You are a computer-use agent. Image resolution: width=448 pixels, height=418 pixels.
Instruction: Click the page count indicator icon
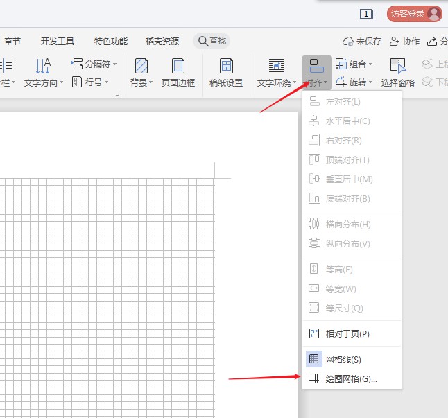point(367,14)
